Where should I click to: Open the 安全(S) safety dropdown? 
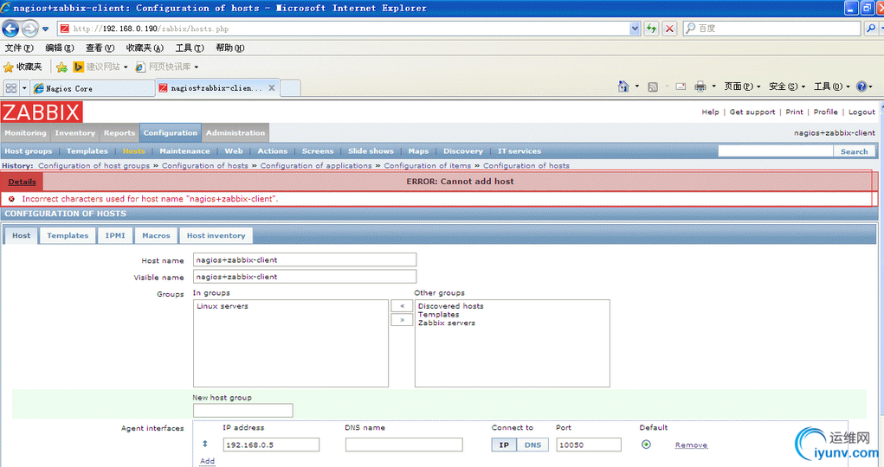coord(787,86)
